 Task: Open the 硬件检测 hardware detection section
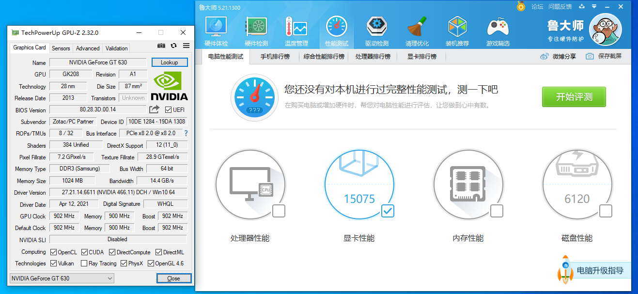(256, 31)
